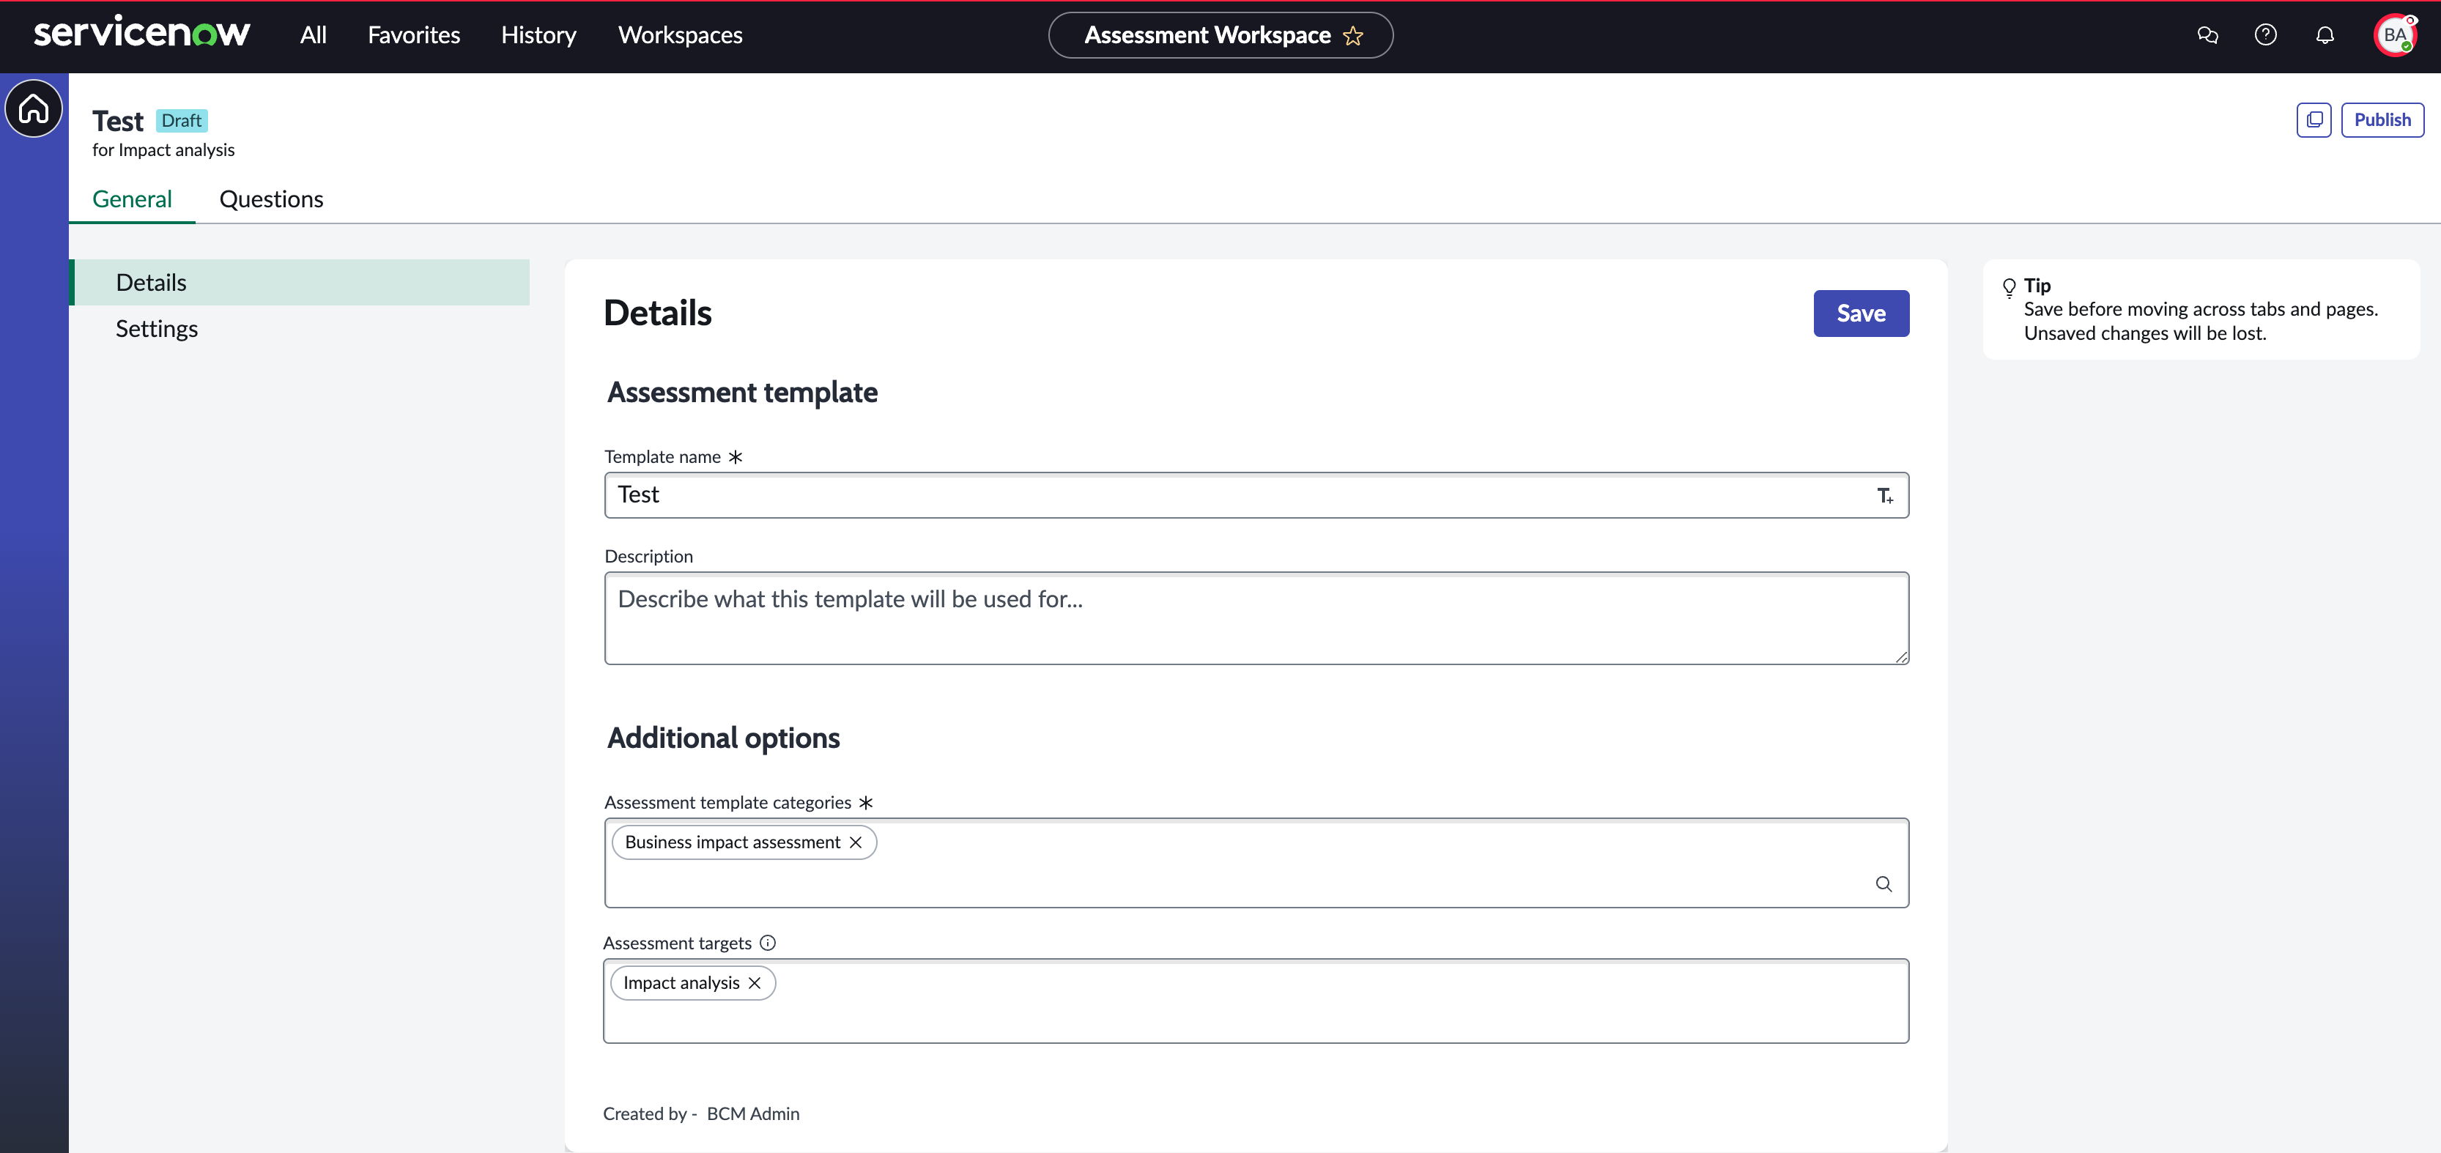Remove the Impact analysis tag
Viewport: 2441px width, 1153px height.
click(755, 982)
